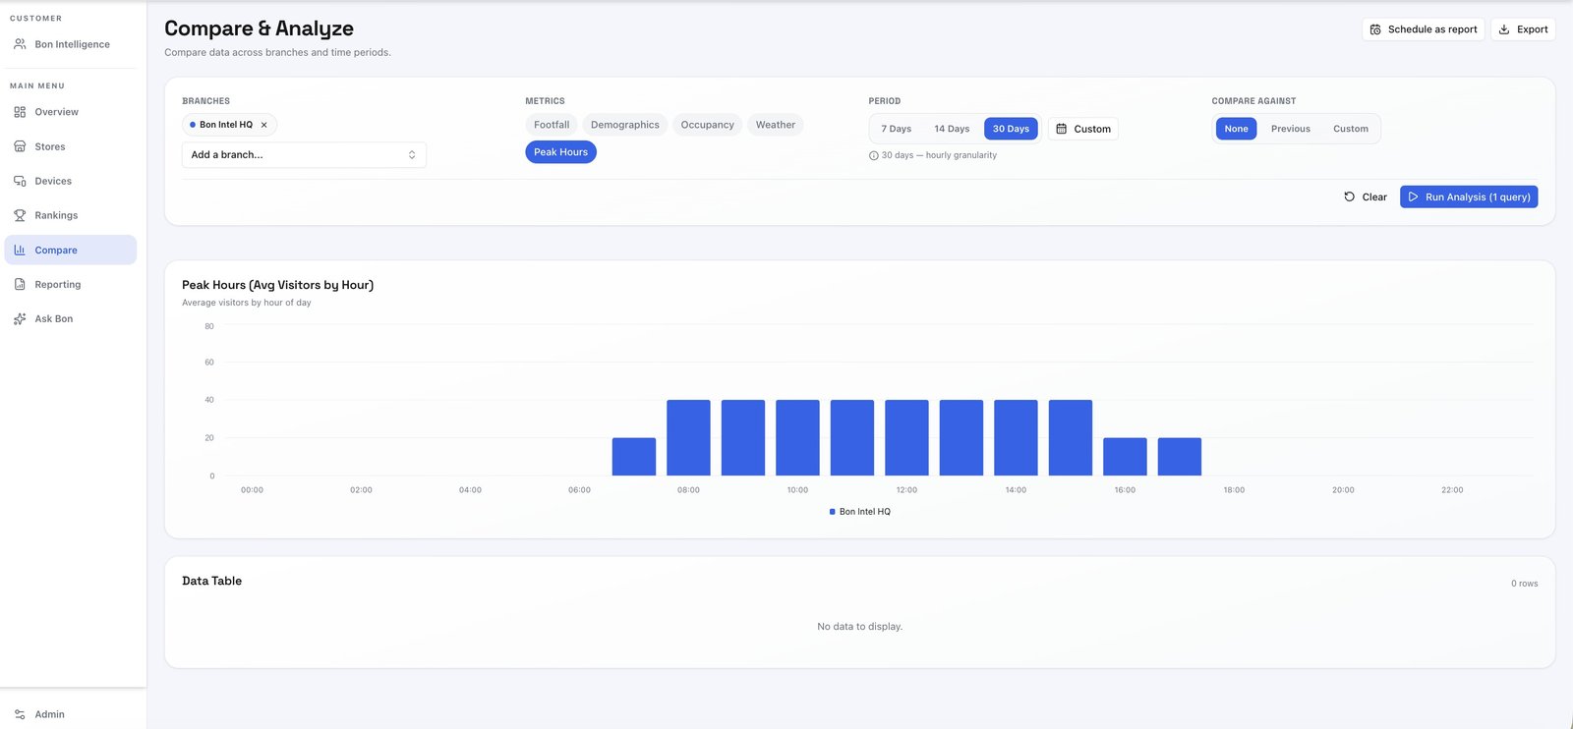Select the 30 Days period

(x=1011, y=129)
